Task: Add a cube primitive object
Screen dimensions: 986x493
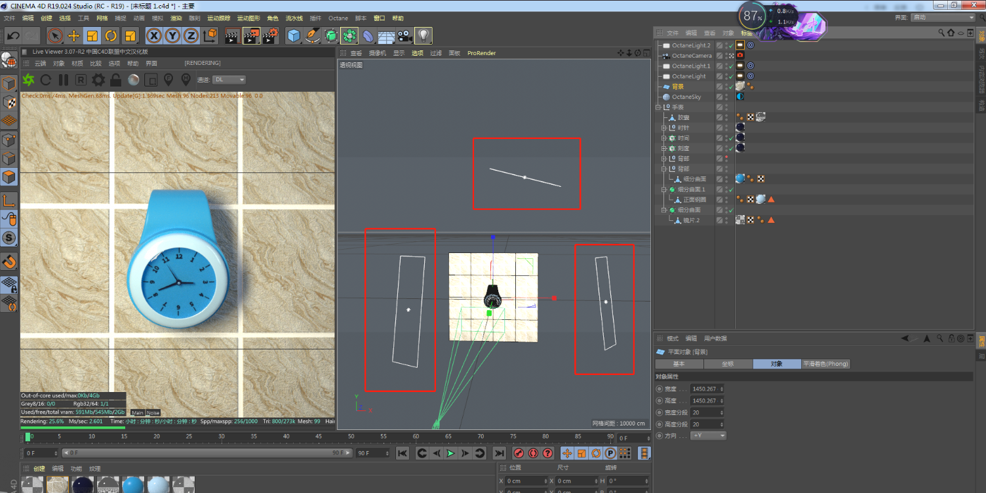Action: click(294, 35)
